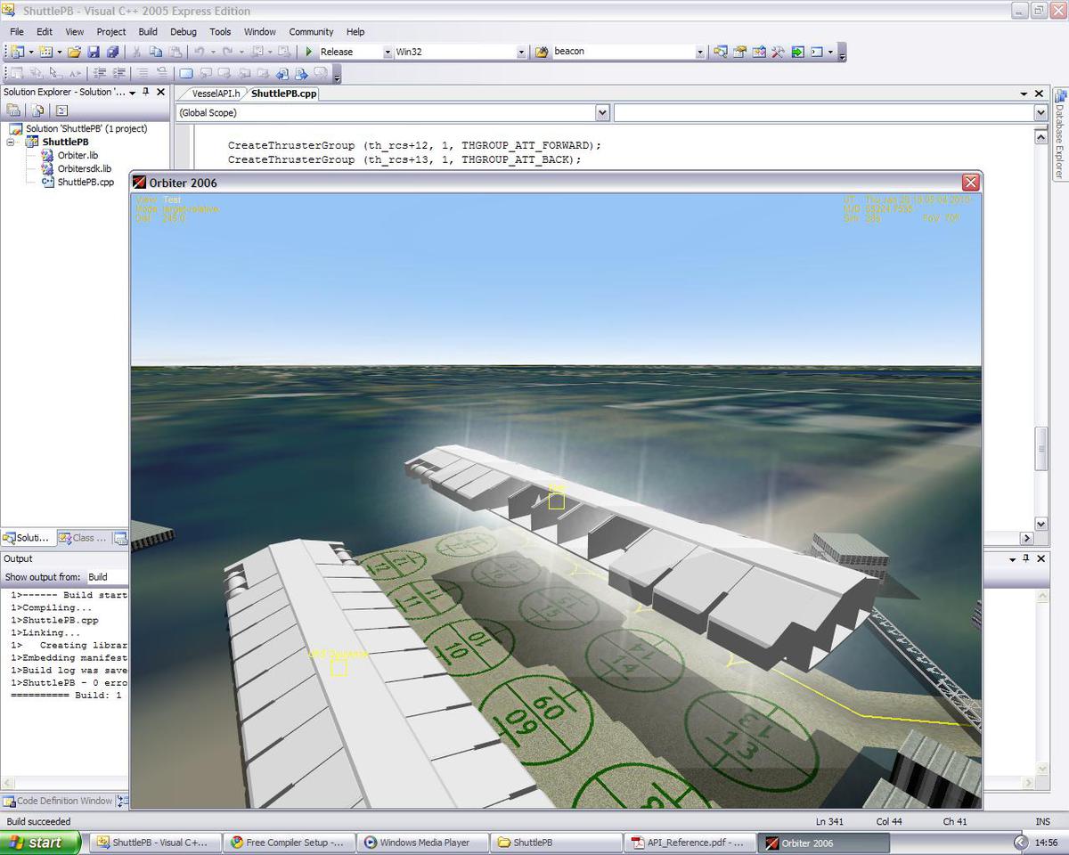Click the Save All icon
The image size is (1069, 855).
click(x=111, y=52)
